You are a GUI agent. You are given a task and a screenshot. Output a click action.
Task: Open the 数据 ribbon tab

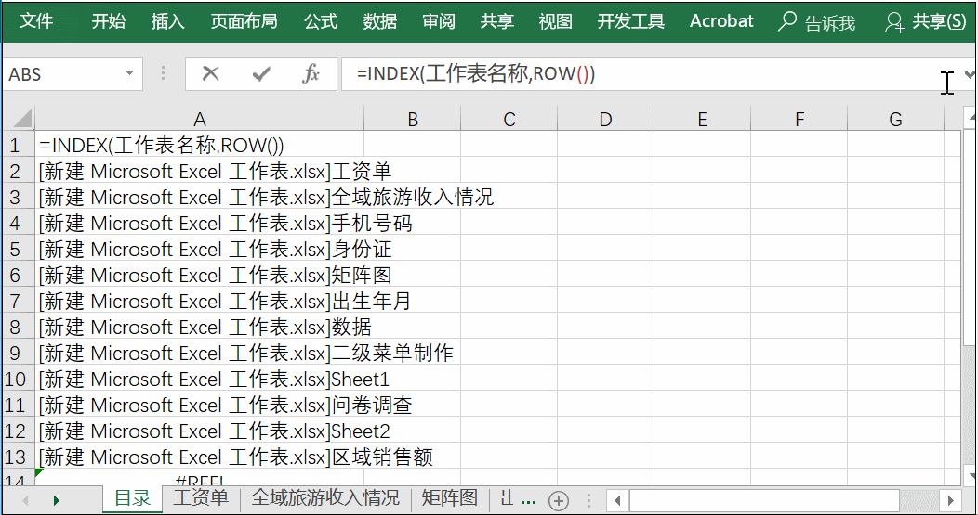[380, 21]
